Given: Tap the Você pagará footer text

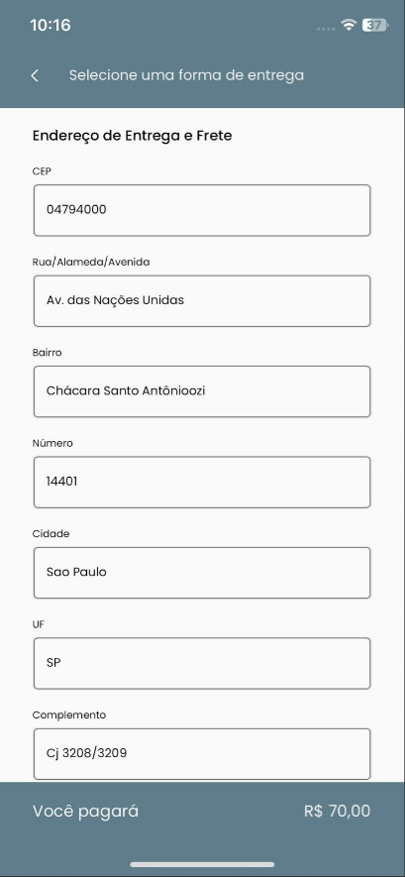Looking at the screenshot, I should [85, 812].
